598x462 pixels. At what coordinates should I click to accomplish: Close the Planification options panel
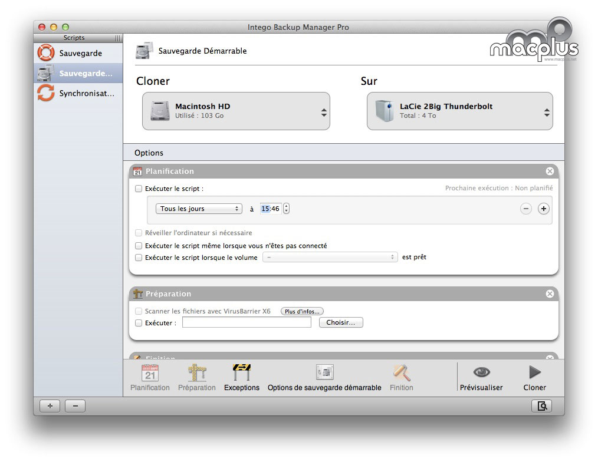point(550,171)
